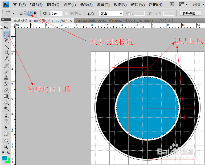This screenshot has width=205, height=165.
Task: Select the Brush tool
Action: coord(6,72)
